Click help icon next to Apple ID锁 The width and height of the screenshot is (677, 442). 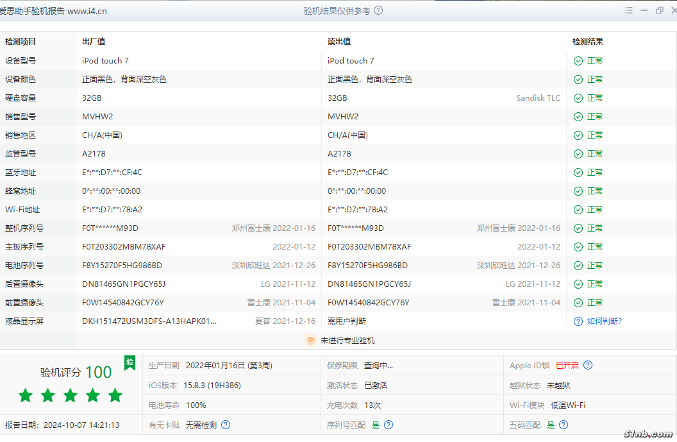[x=588, y=366]
